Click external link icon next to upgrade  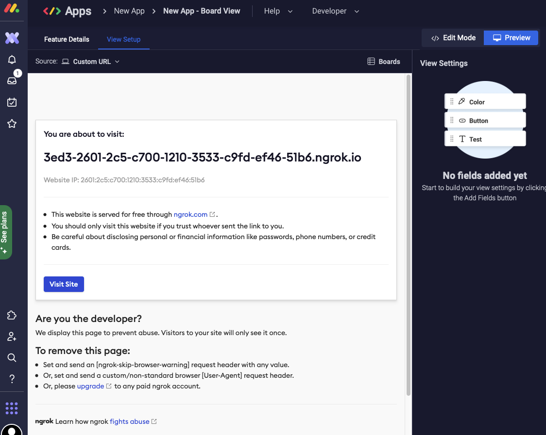pos(109,387)
